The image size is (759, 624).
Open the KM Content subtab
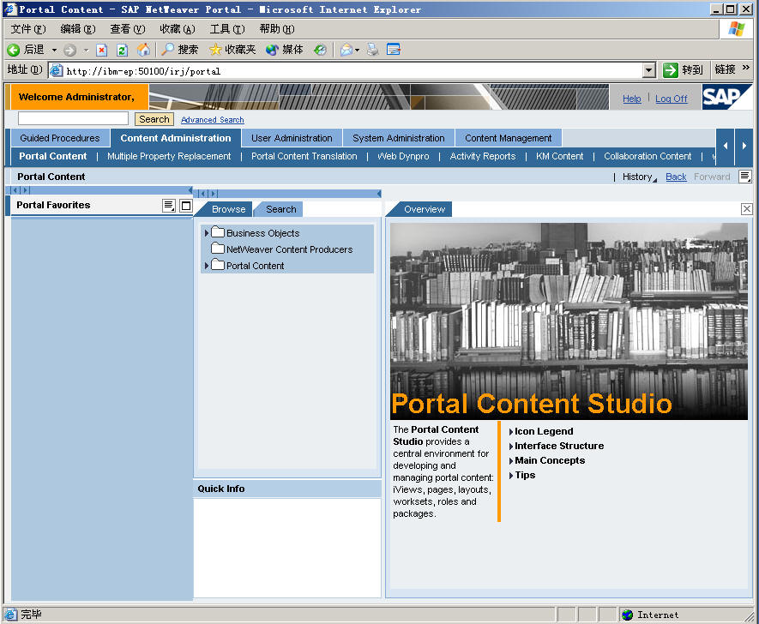click(559, 156)
